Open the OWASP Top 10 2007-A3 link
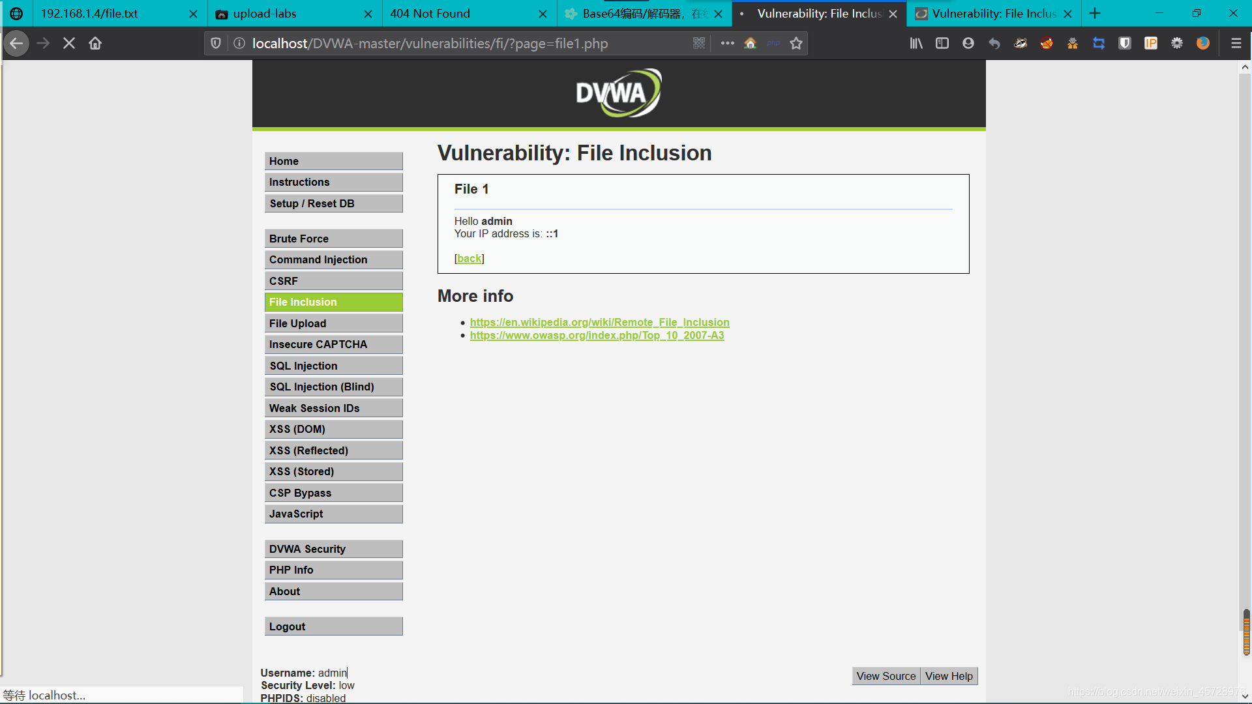The height and width of the screenshot is (704, 1252). coord(597,335)
